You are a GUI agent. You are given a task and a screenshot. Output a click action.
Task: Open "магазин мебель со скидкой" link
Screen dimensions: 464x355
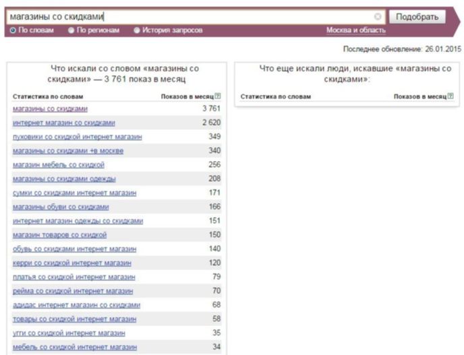[59, 165]
